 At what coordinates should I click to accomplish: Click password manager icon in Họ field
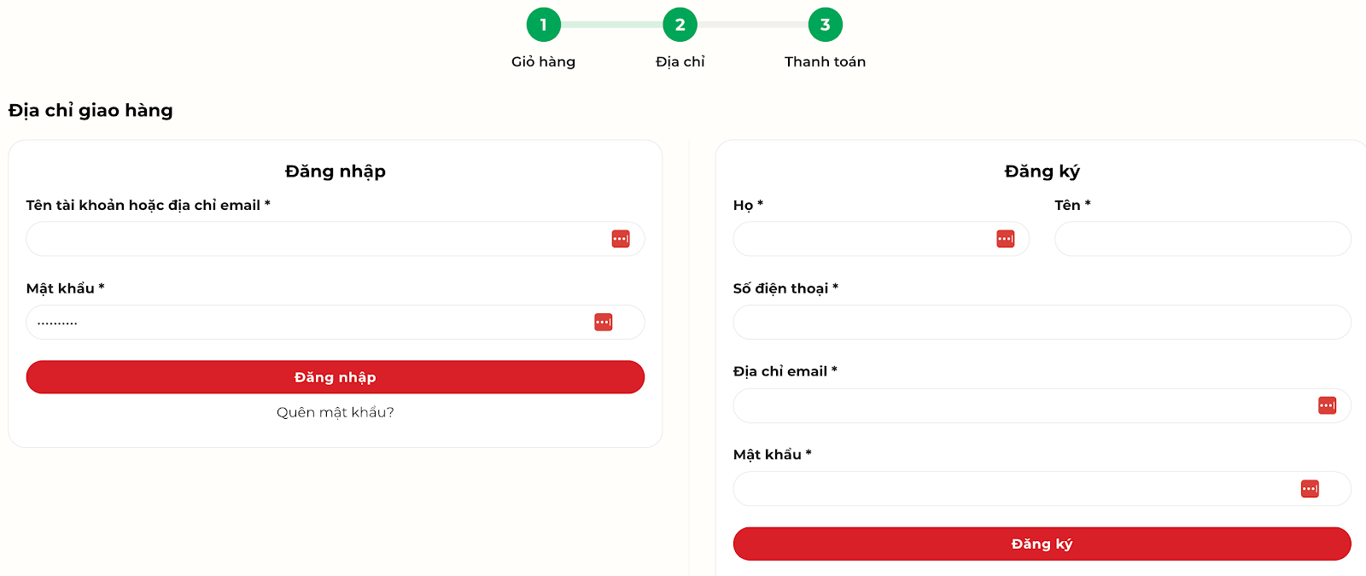point(1006,239)
